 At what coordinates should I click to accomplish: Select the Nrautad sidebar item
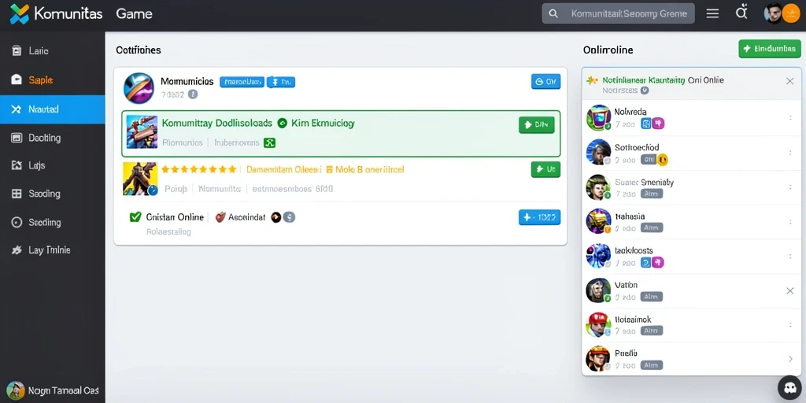53,109
